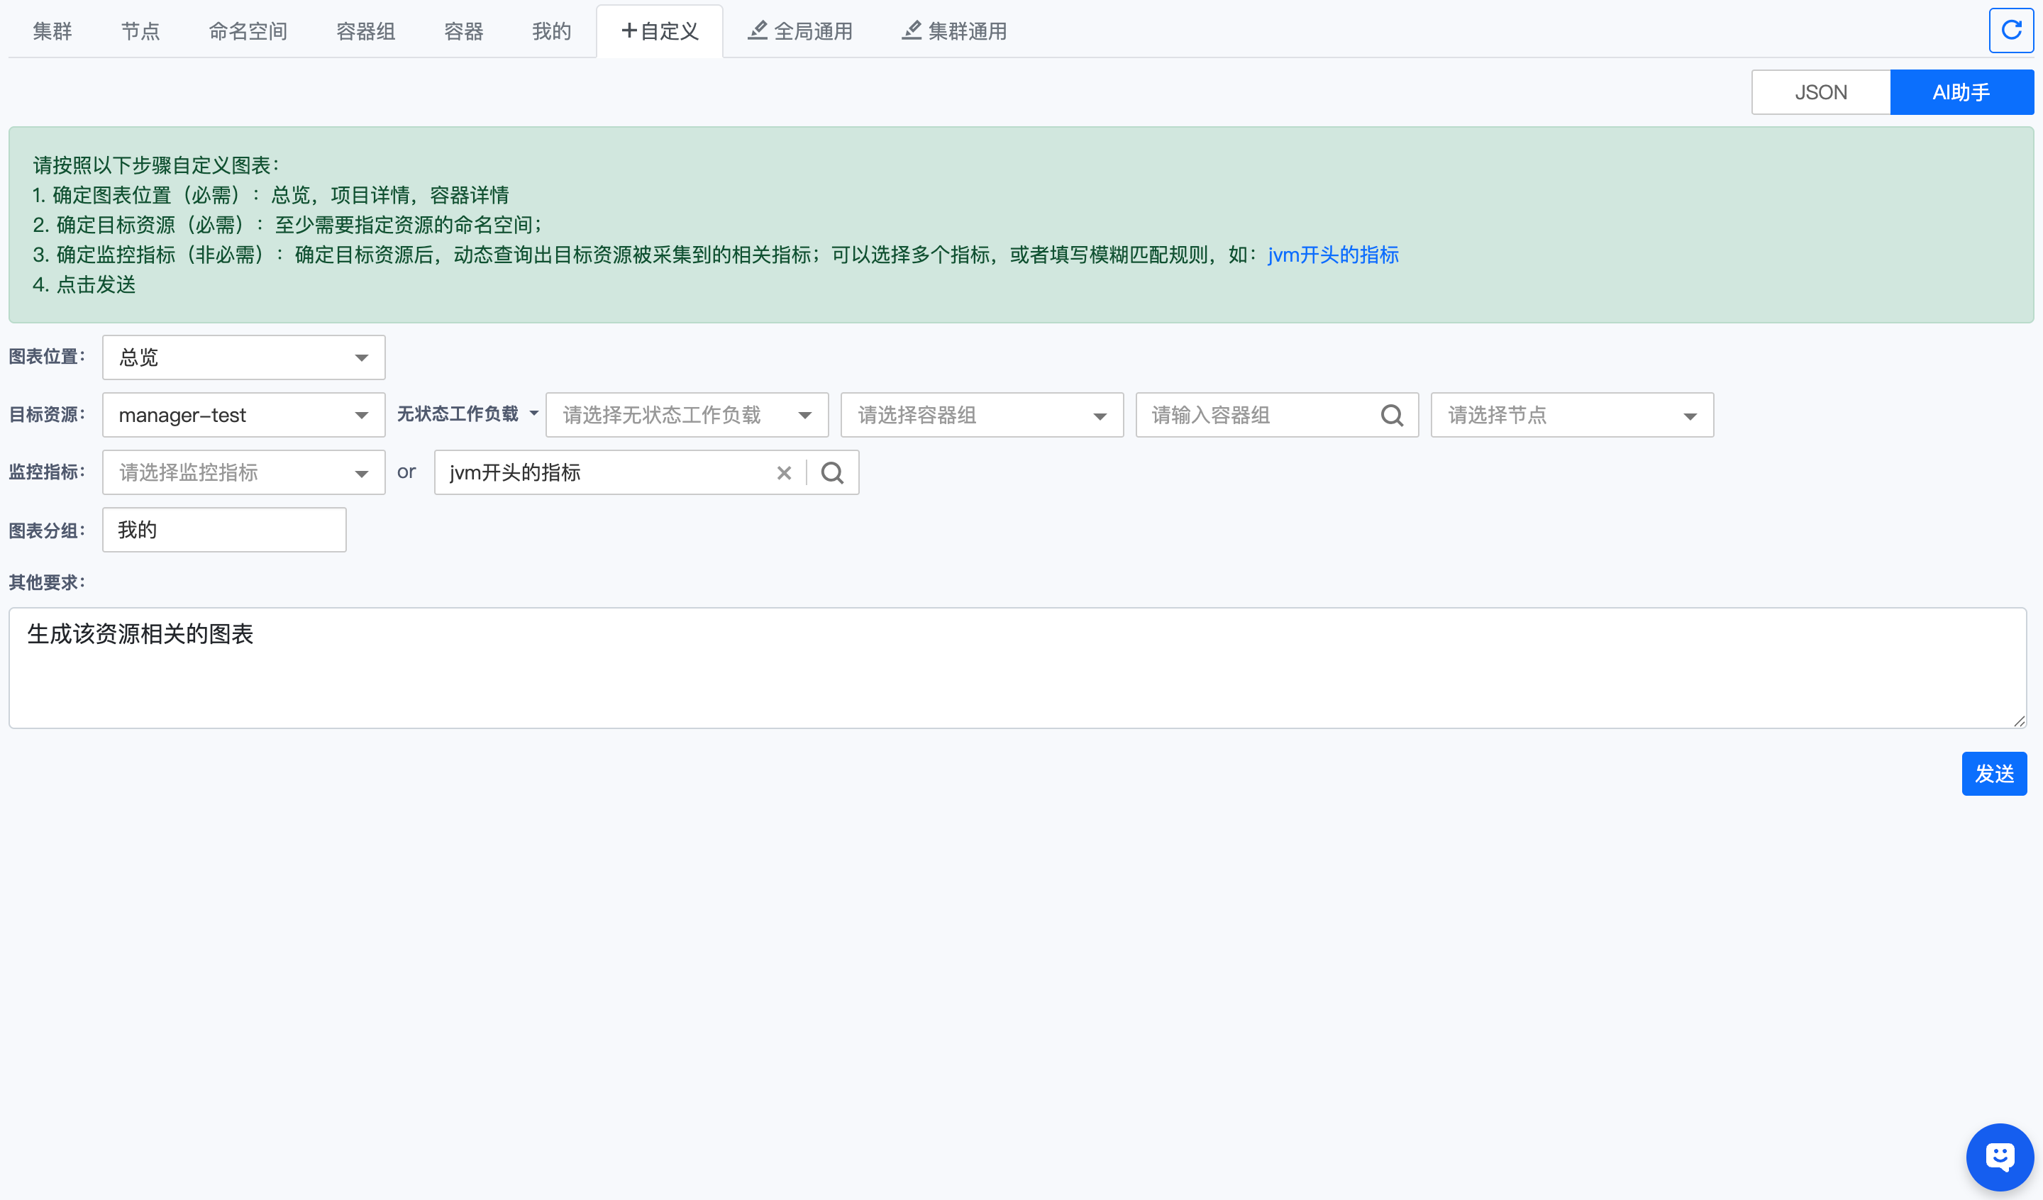Image resolution: width=2043 pixels, height=1200 pixels.
Task: Click the 图表分组 input field
Action: point(223,530)
